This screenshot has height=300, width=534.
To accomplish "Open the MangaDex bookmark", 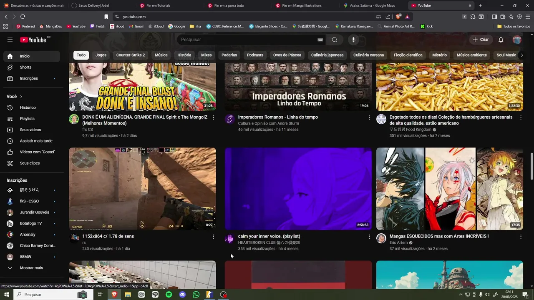I will tap(50, 26).
